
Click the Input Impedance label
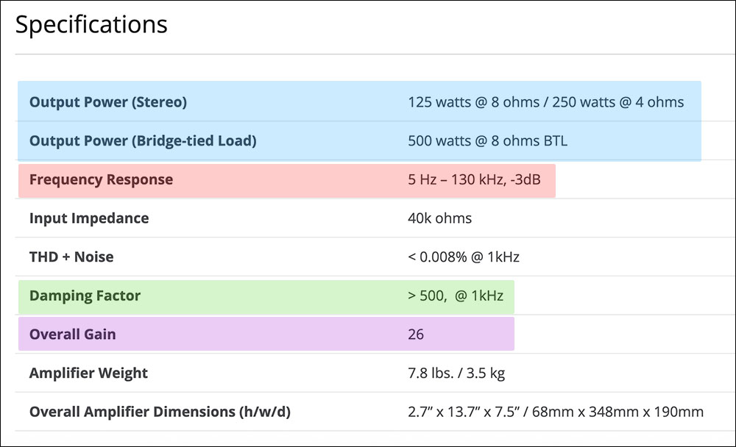(x=89, y=218)
